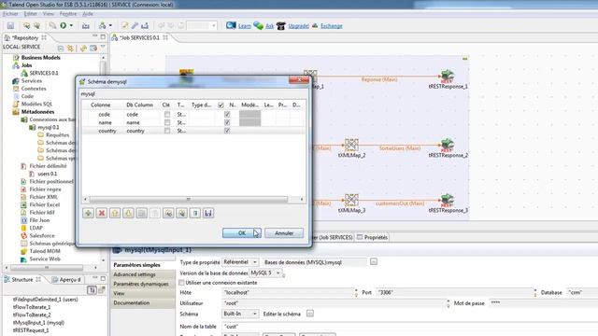Remove selected column with red X icon
598x336 pixels.
[x=102, y=213]
